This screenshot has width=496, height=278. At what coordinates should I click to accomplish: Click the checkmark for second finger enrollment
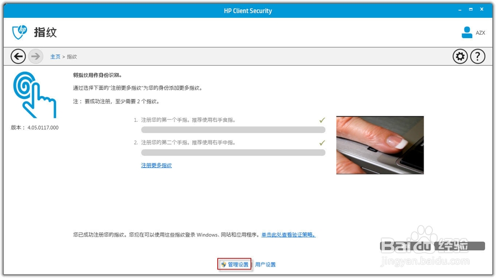322,143
